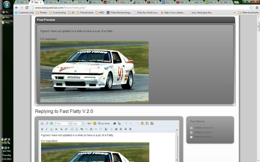Screen dimensions: 260x162
Task: Toggle Enable signature checkbox
Action: pyautogui.click(x=191, y=132)
